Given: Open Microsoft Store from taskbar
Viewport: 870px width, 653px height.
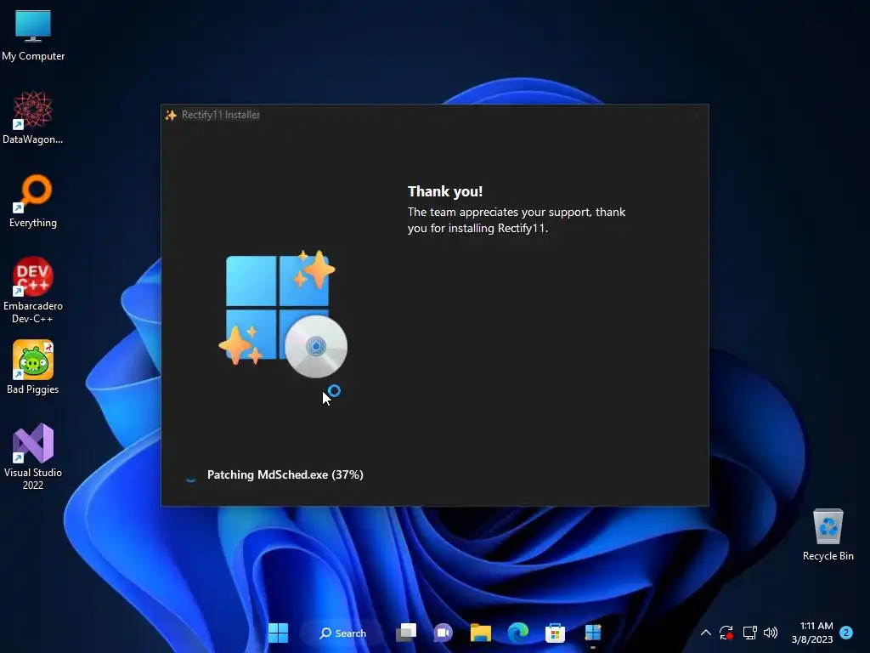Looking at the screenshot, I should coord(555,633).
